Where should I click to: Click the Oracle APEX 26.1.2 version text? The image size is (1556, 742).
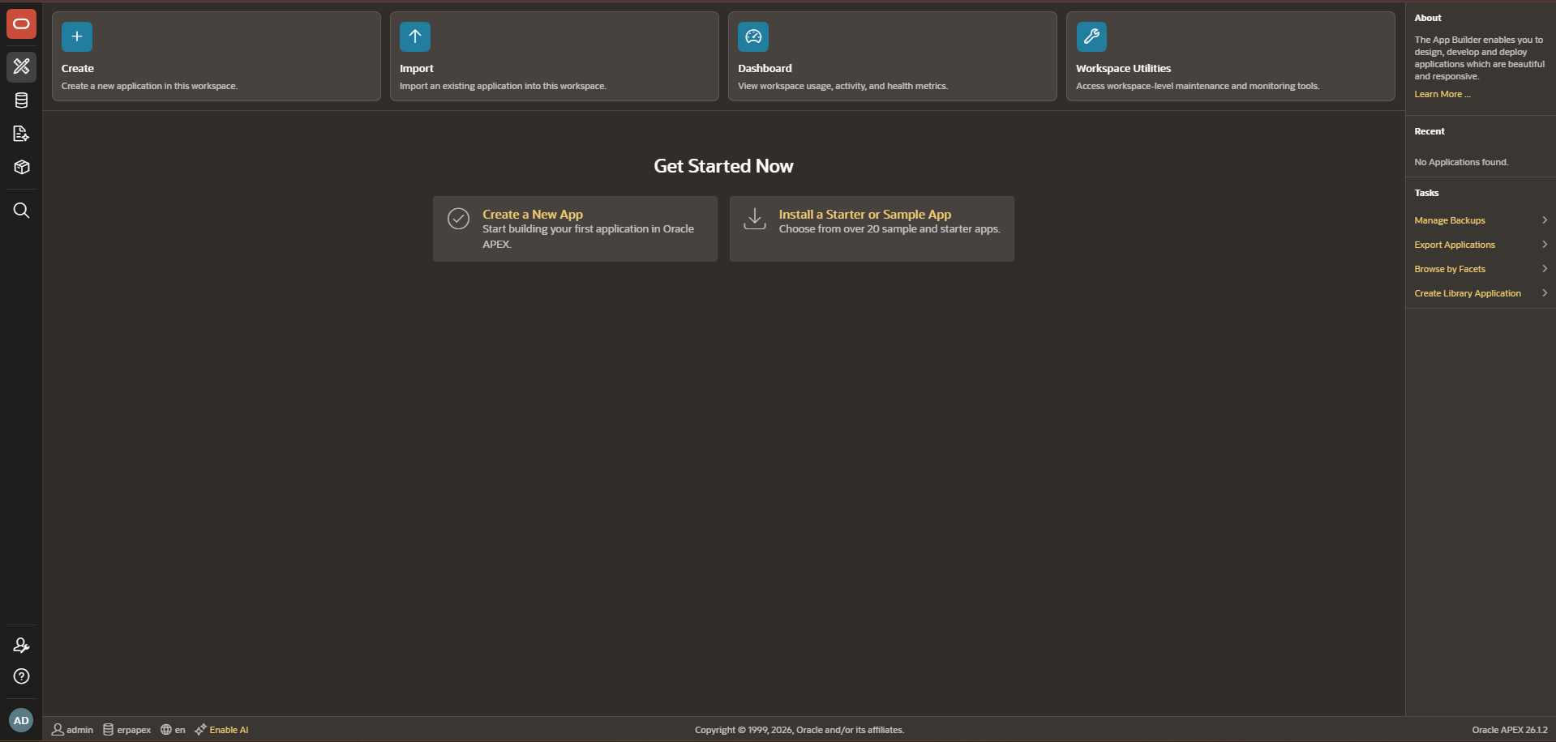[x=1510, y=730]
